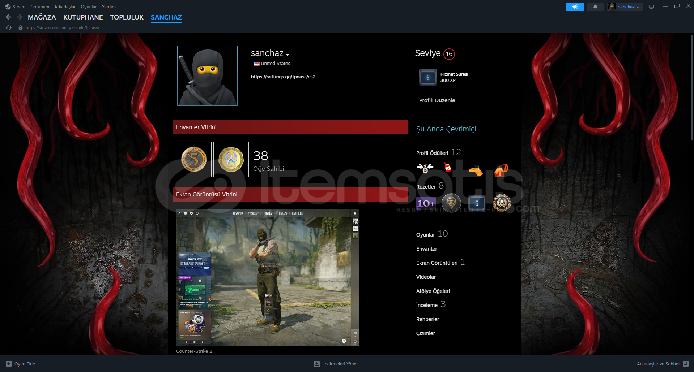
Task: Click the first winged profile award icon
Action: coord(425,168)
